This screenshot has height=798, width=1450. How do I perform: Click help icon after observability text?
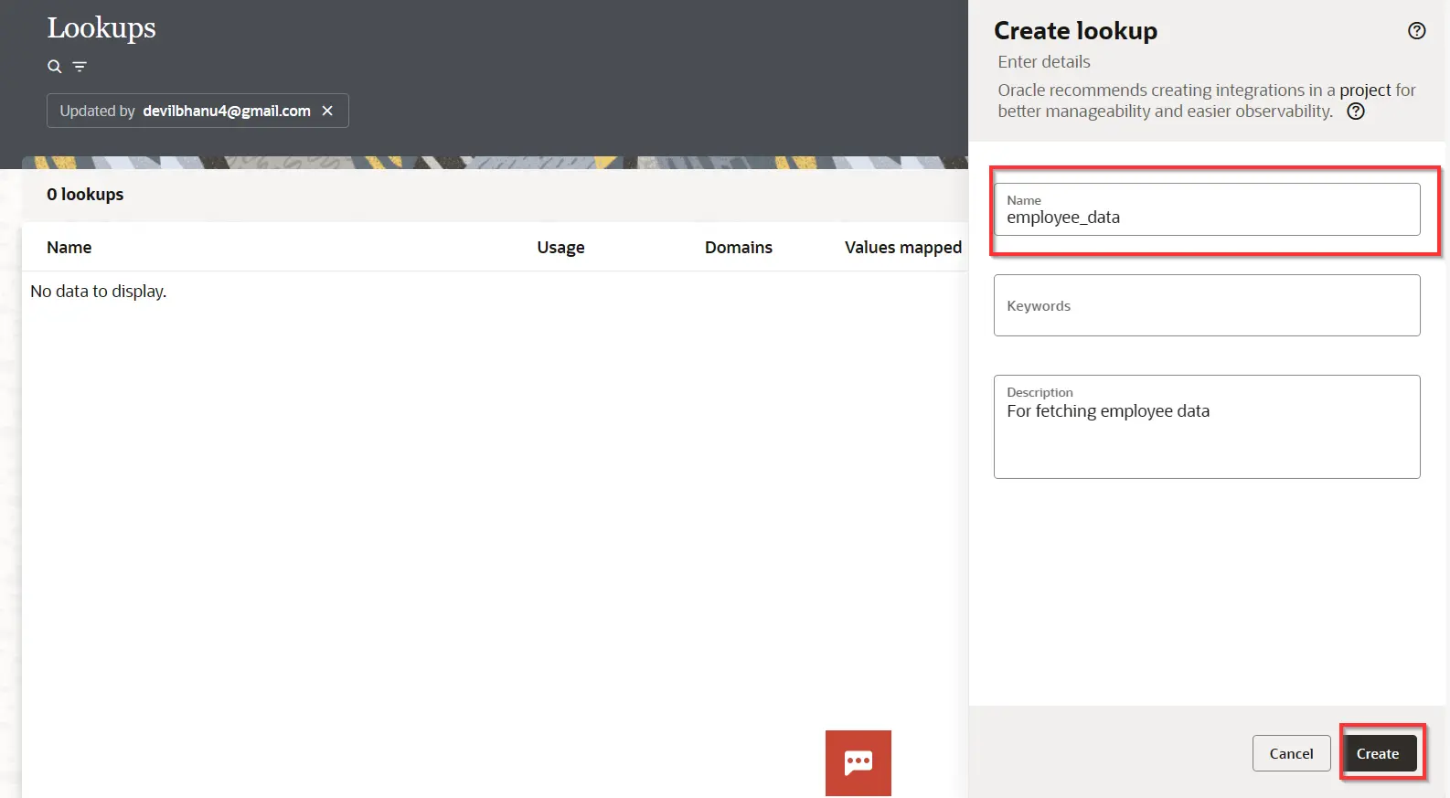click(1356, 112)
